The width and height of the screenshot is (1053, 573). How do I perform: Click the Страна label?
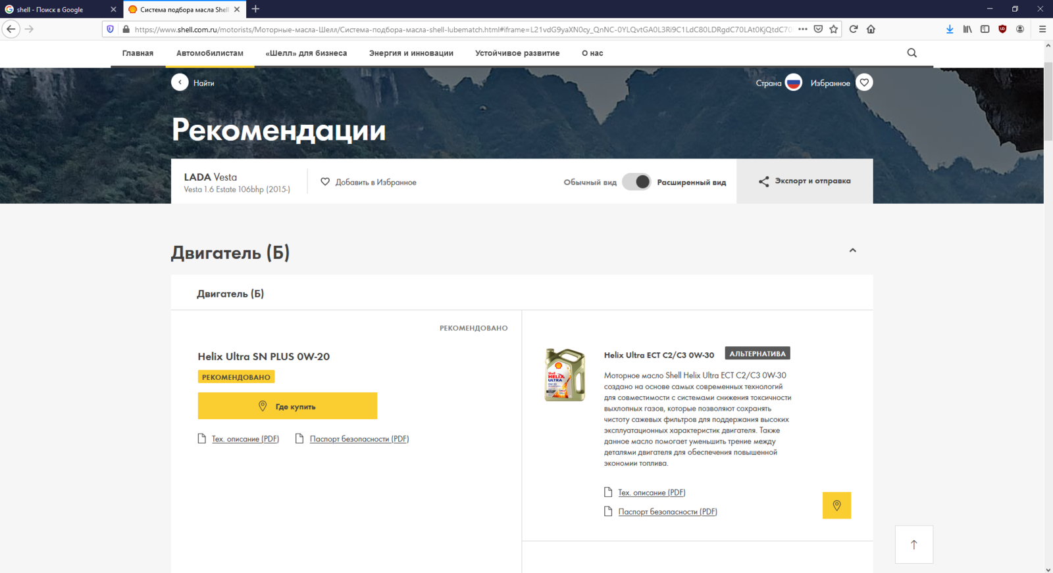[x=768, y=83]
